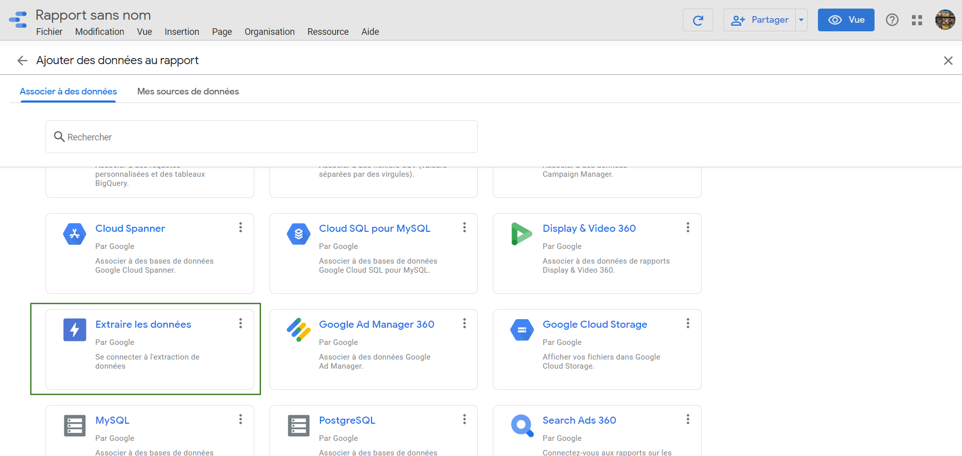
Task: Open Cloud Spanner more options menu
Action: (x=241, y=227)
